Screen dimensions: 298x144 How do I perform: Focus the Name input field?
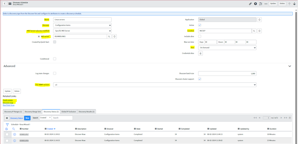82,20
